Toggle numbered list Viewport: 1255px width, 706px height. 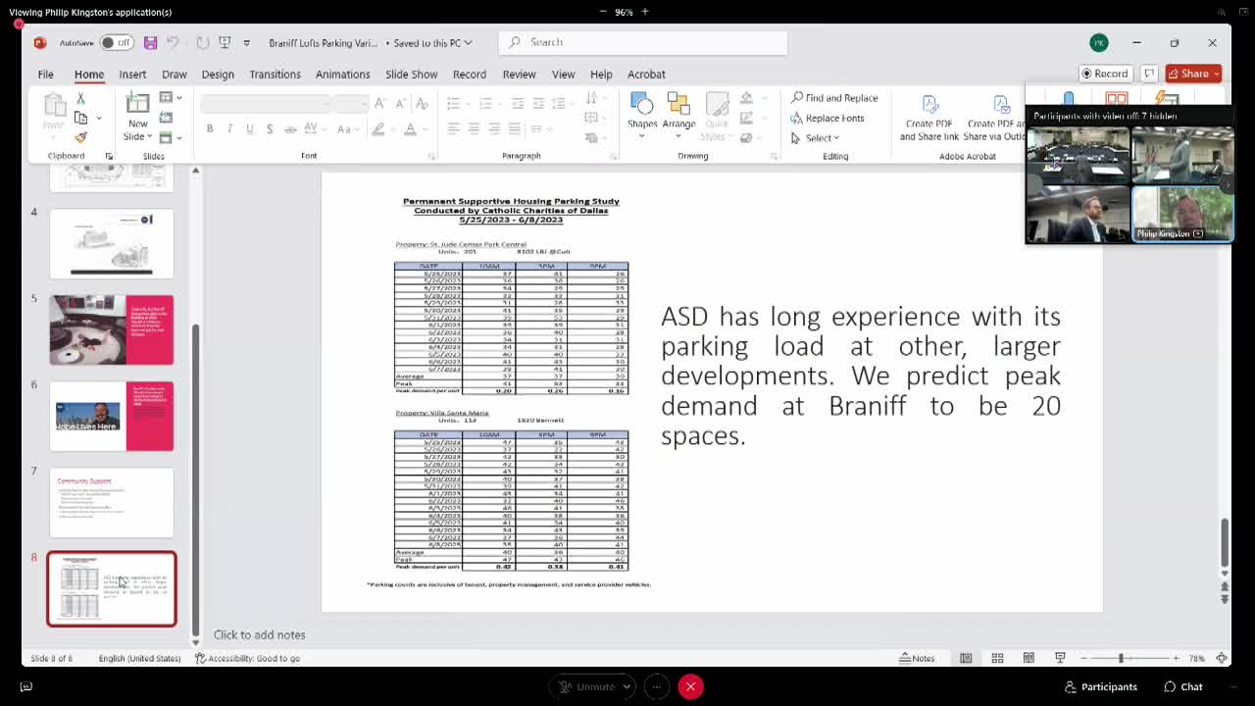pyautogui.click(x=487, y=103)
